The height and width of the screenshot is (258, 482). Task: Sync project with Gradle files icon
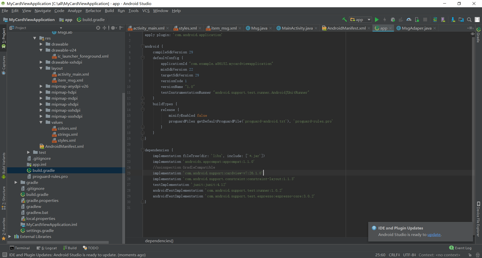click(x=435, y=20)
